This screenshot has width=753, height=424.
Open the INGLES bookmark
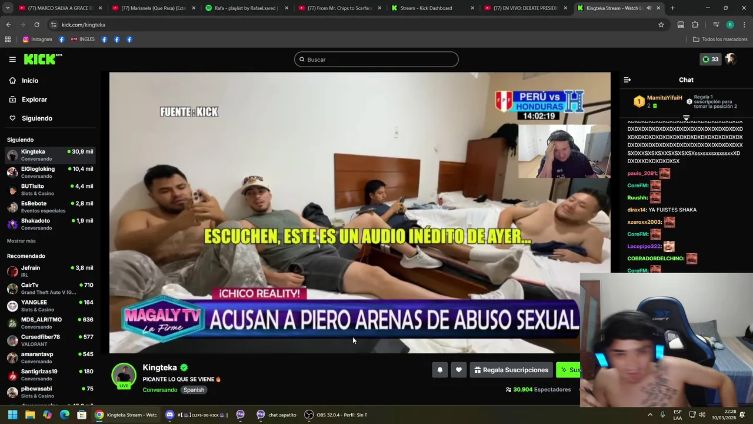(x=82, y=39)
